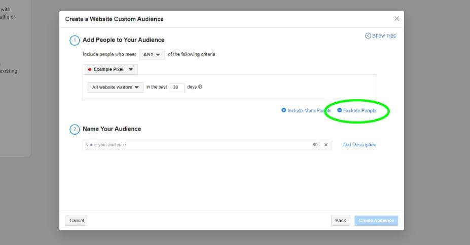Expand the All website visitors dropdown
Viewport: 470px width, 245px height.
click(116, 87)
